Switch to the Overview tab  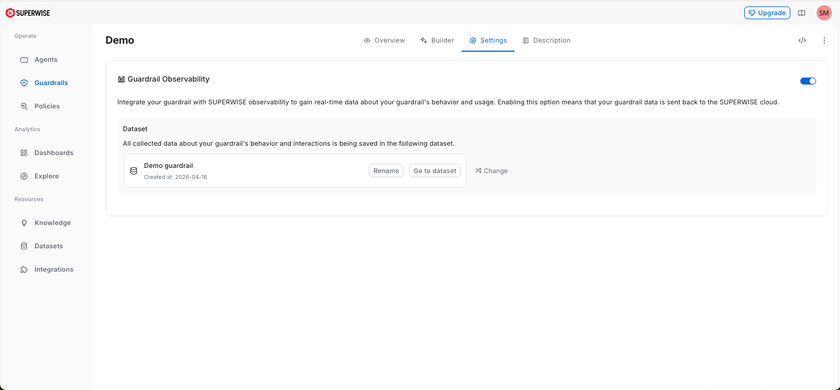(384, 40)
